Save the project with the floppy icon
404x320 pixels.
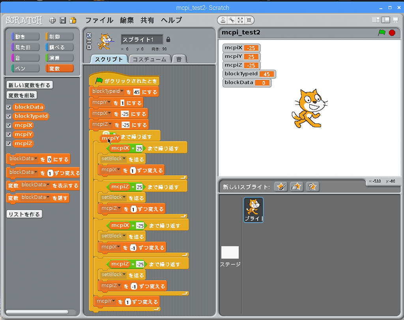(63, 20)
